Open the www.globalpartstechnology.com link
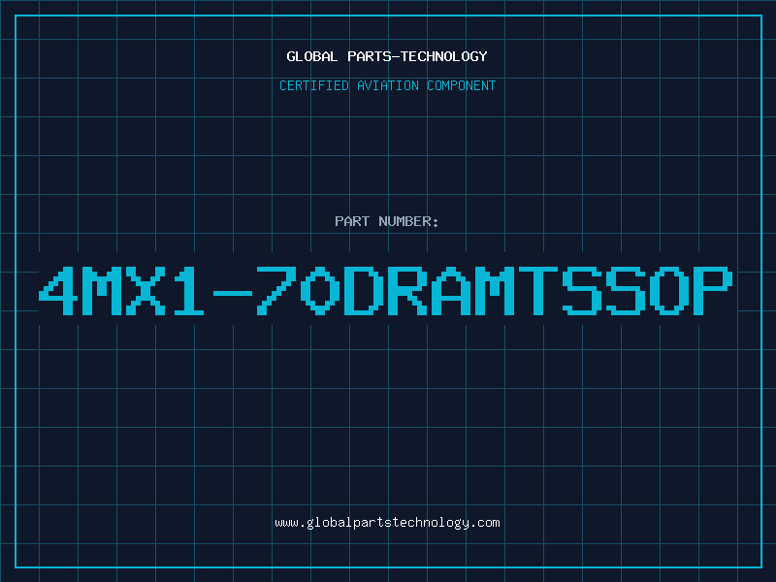 point(387,523)
